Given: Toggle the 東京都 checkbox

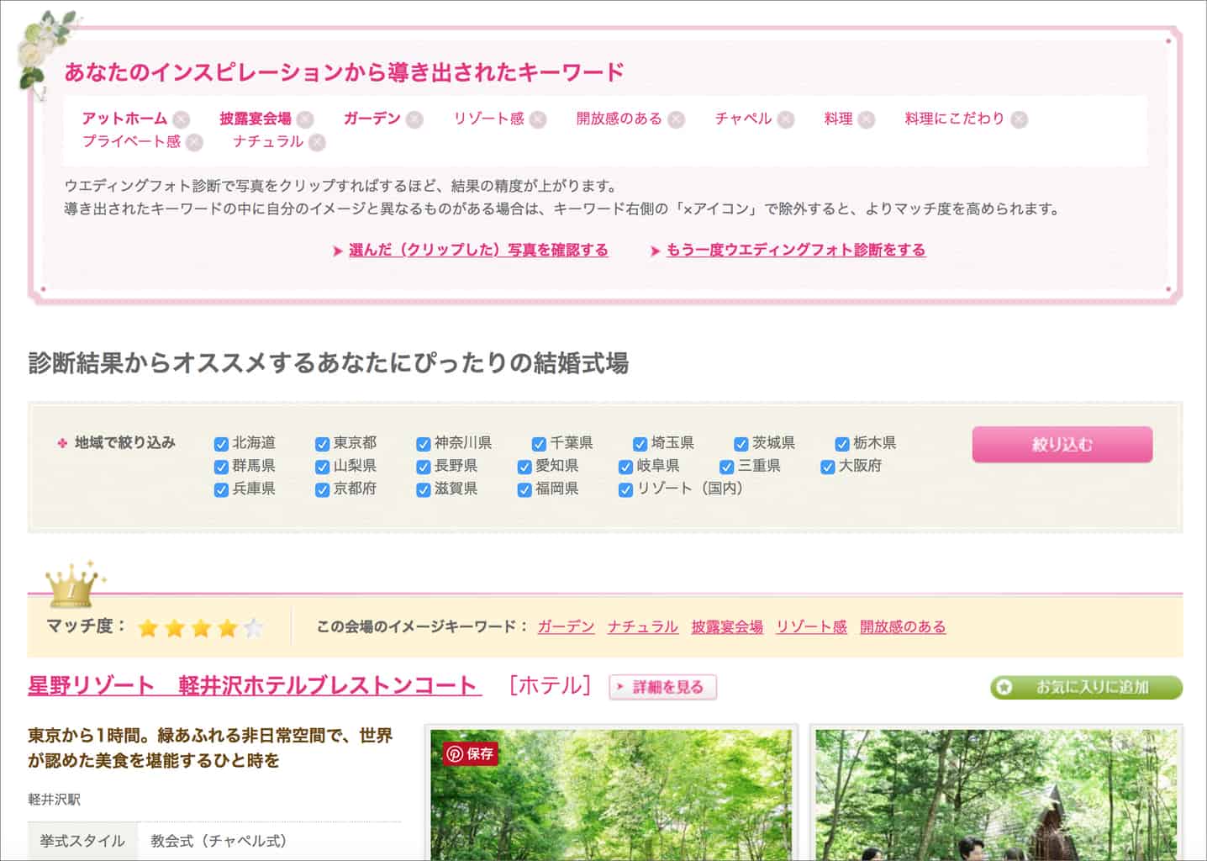Looking at the screenshot, I should (322, 444).
